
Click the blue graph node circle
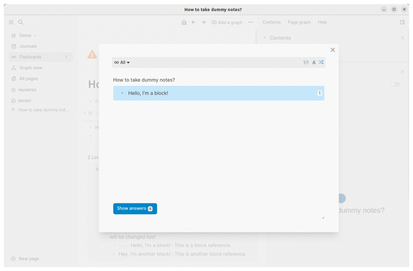pos(342,198)
